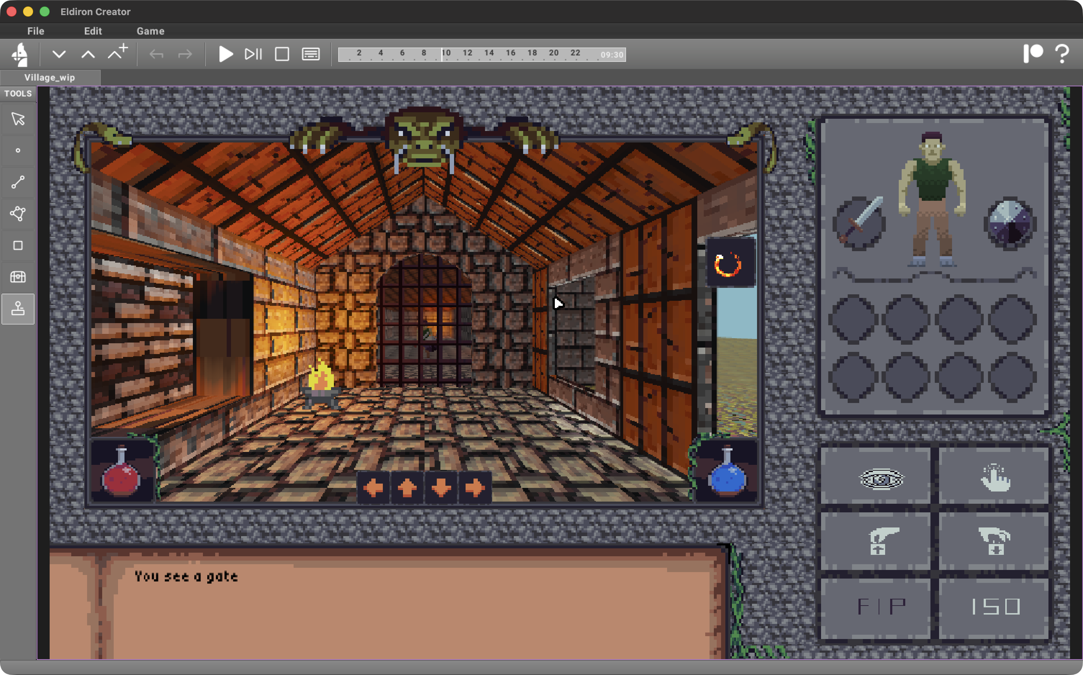
Task: Select the Village_wip tab
Action: click(50, 77)
